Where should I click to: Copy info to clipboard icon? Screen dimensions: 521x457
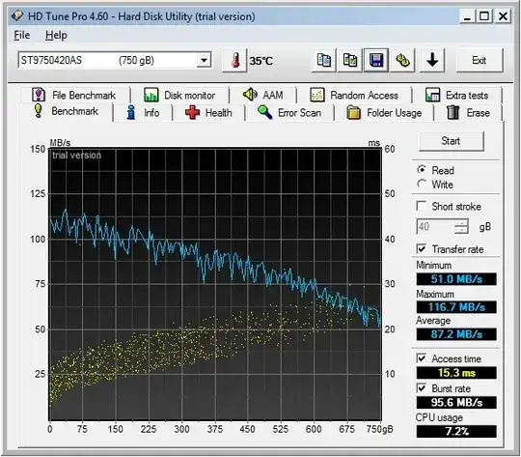[x=323, y=60]
